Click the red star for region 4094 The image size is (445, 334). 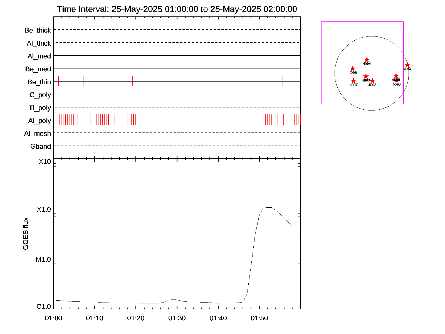click(x=367, y=60)
